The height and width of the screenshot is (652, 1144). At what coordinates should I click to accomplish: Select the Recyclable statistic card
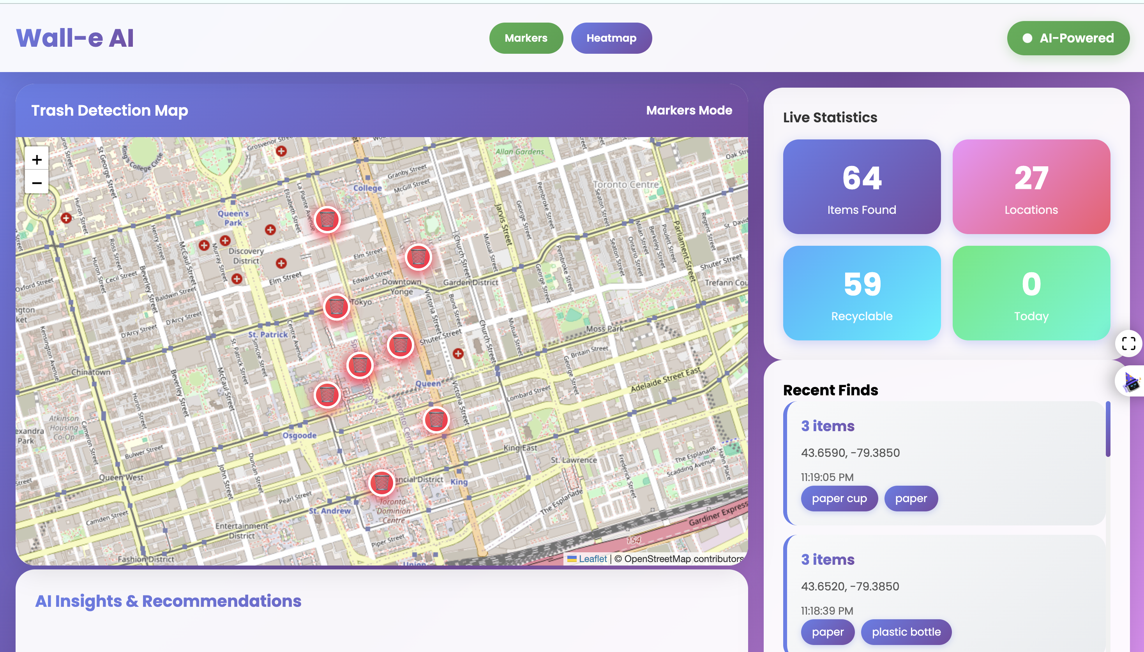pos(862,293)
